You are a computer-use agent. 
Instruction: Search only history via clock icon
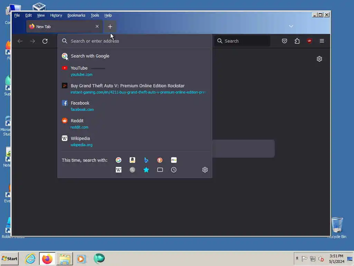pyautogui.click(x=174, y=170)
